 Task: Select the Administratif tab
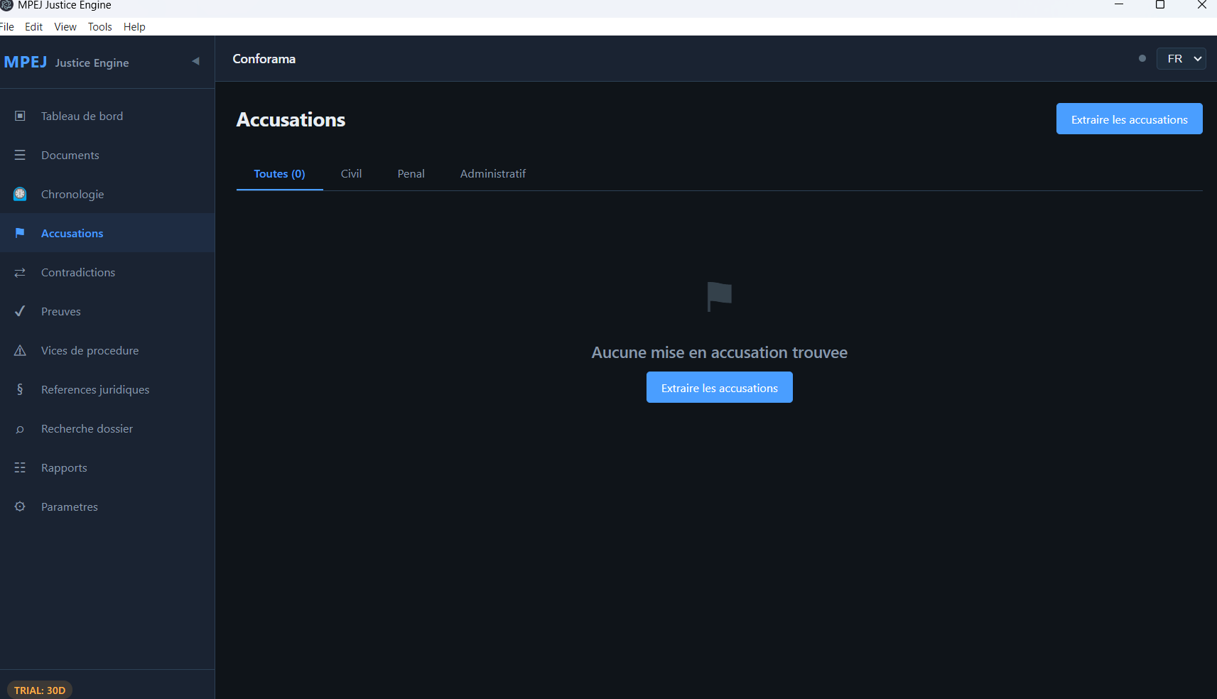click(x=492, y=174)
